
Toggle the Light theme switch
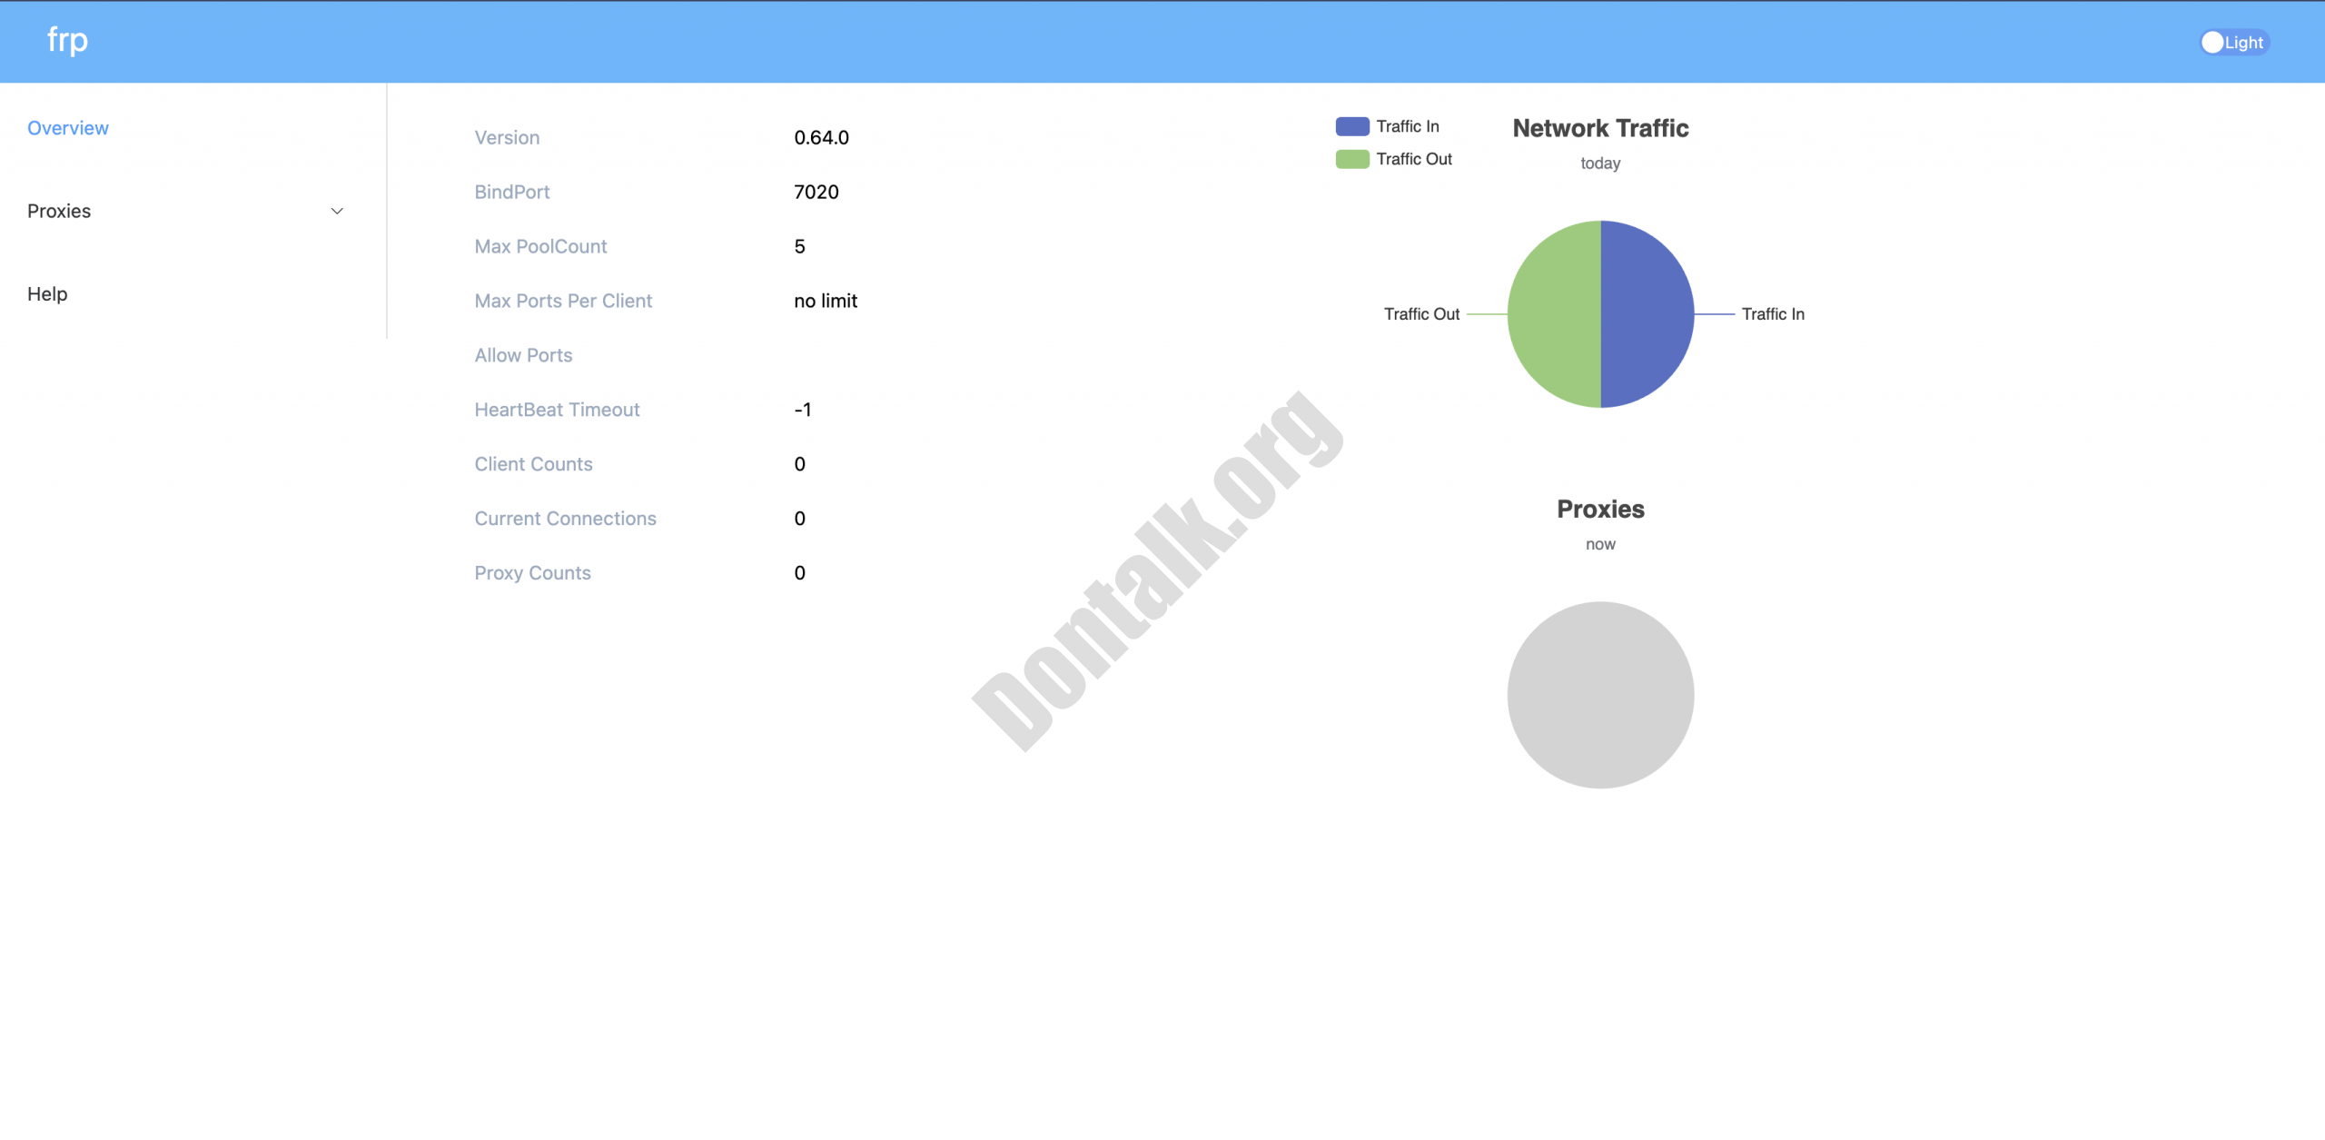tap(2233, 43)
